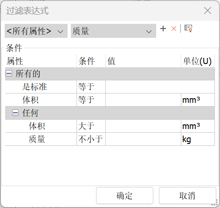Click the filter hint lightbulb icon
220x208 pixels.
[188, 29]
